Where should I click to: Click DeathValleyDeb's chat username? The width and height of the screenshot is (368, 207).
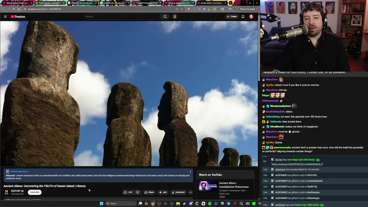(275, 112)
